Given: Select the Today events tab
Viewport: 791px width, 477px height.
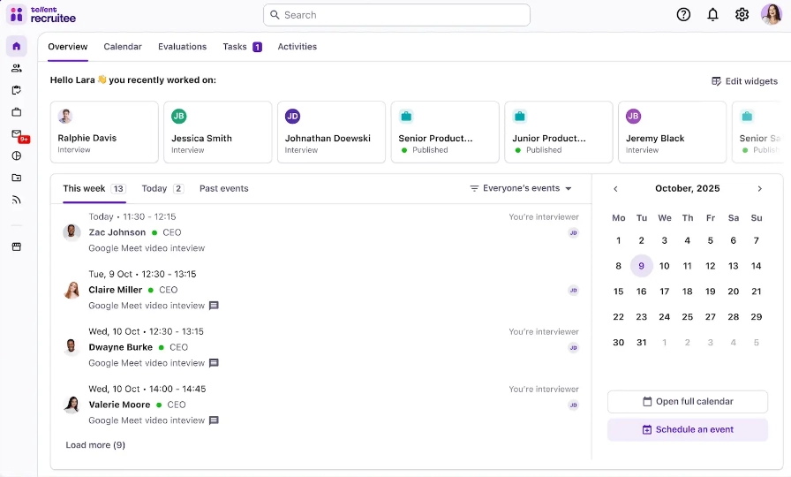Looking at the screenshot, I should coord(162,189).
